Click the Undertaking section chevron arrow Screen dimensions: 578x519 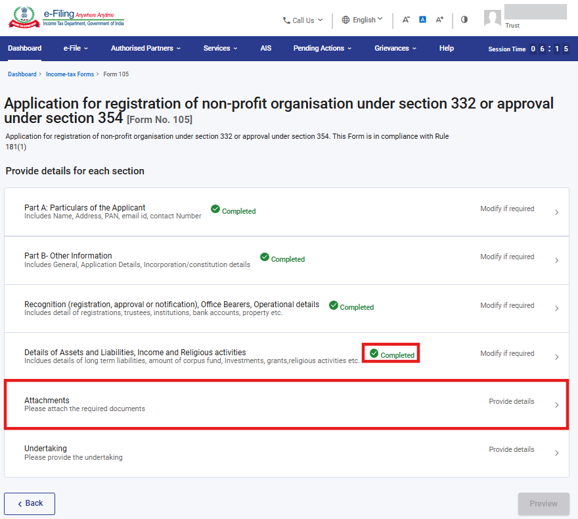point(556,453)
